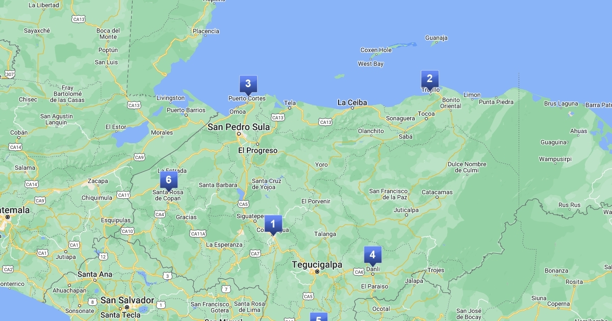This screenshot has width=612, height=321.
Task: Click marker 4 over Danli
Action: pos(372,255)
